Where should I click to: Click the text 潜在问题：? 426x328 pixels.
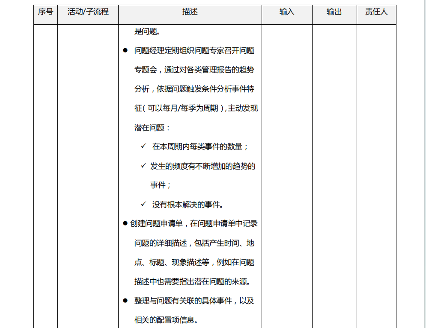(x=152, y=128)
